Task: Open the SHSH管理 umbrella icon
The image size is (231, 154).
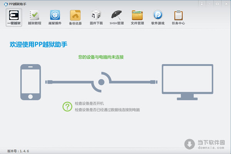Action: (x=117, y=17)
